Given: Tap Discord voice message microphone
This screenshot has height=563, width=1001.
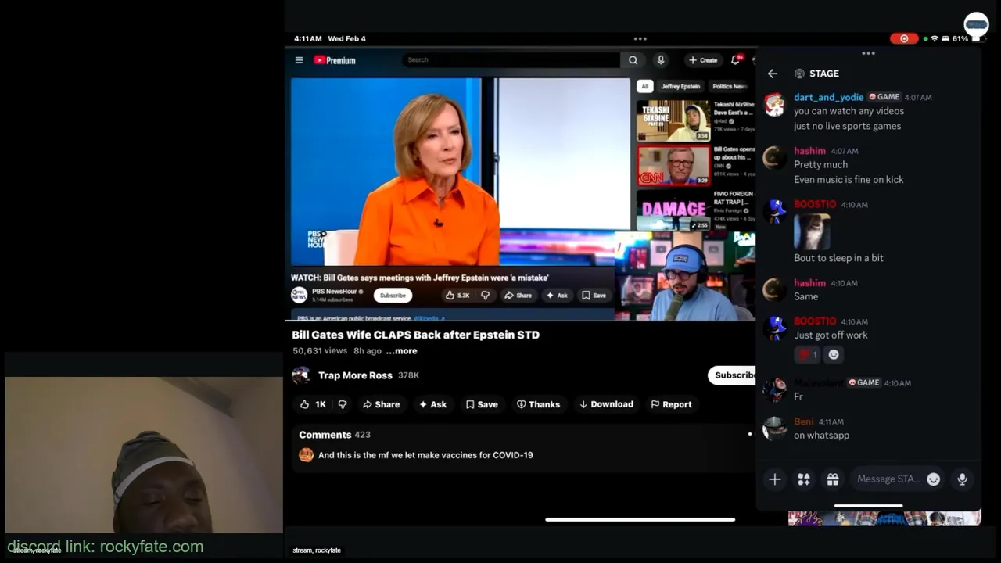Looking at the screenshot, I should tap(963, 479).
